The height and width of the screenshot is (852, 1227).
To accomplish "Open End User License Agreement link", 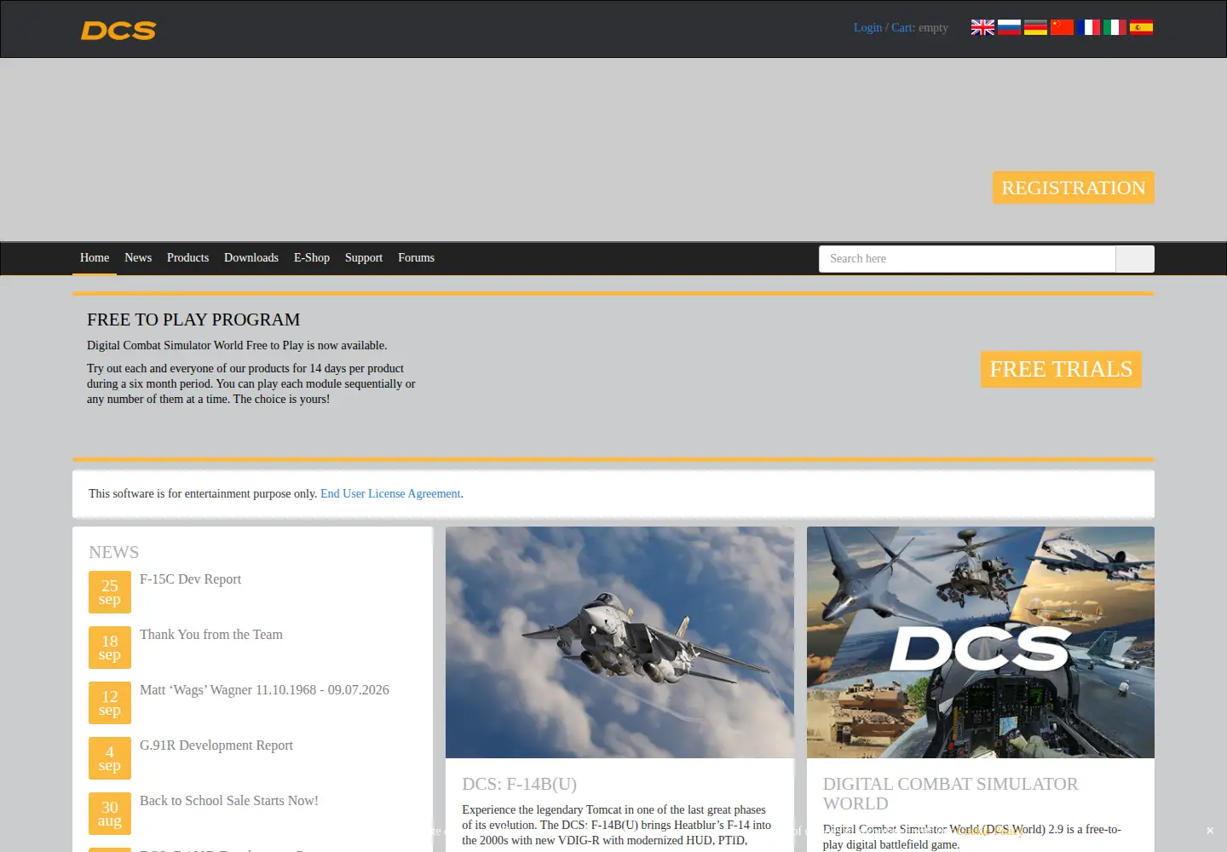I will 390,493.
